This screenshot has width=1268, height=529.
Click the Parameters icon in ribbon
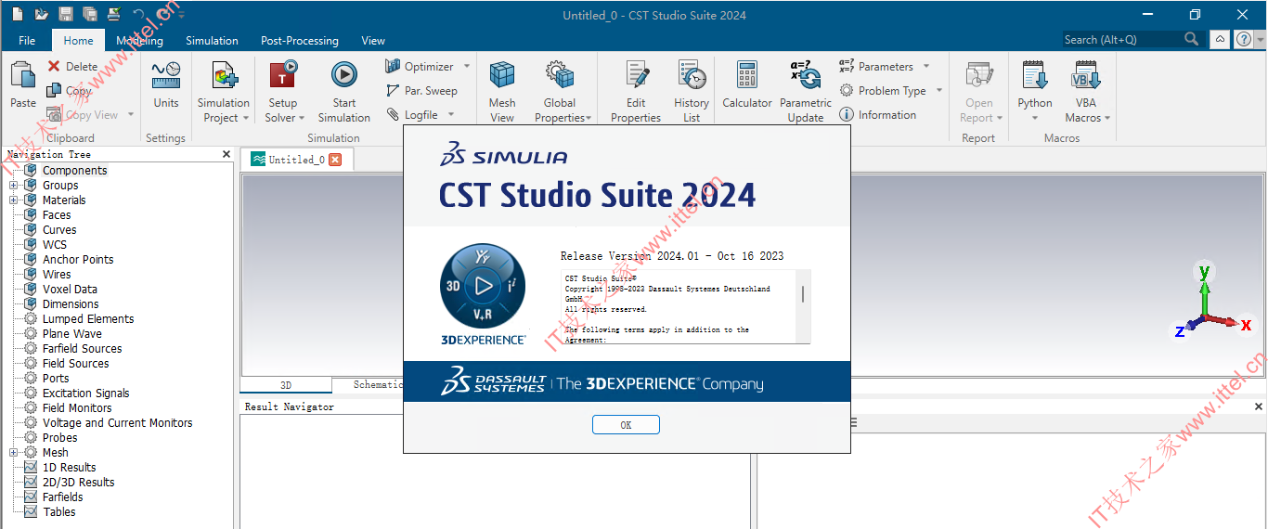[x=847, y=67]
